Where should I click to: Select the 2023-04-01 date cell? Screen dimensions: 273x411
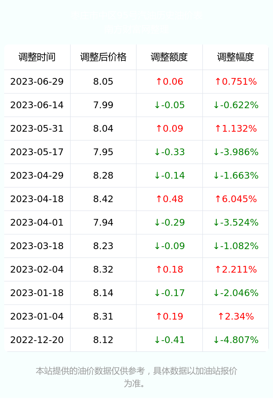pyautogui.click(x=37, y=223)
